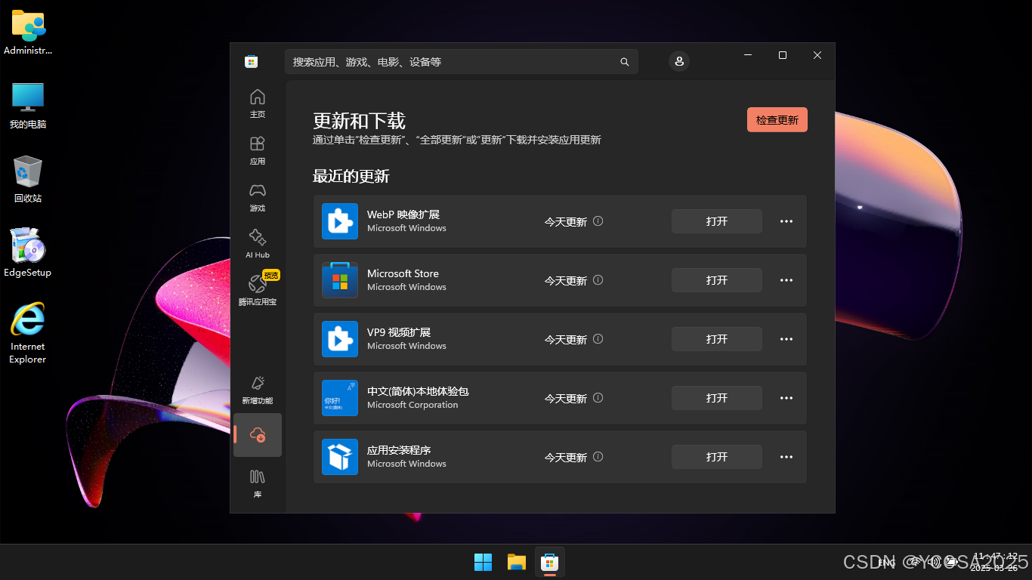Open the user account profile icon
The image size is (1032, 580).
(679, 61)
